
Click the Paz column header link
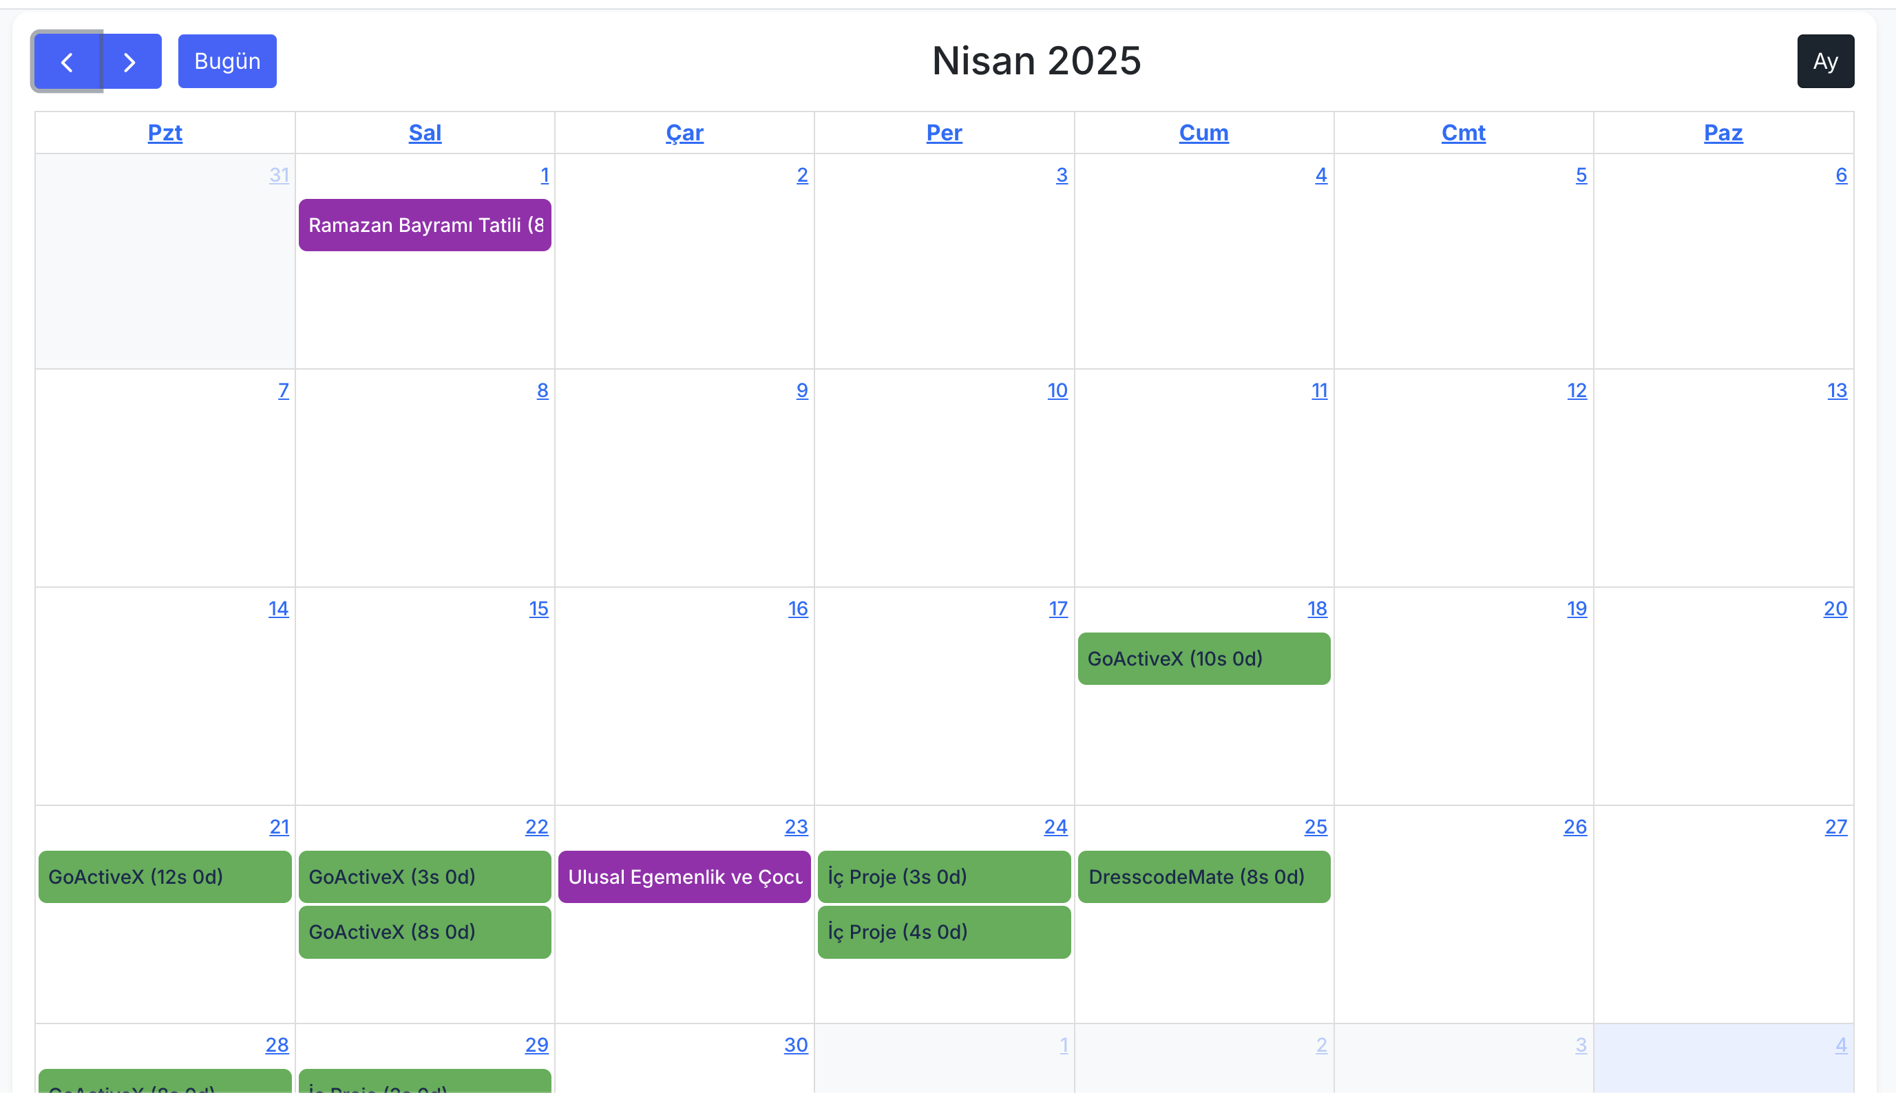(x=1723, y=133)
